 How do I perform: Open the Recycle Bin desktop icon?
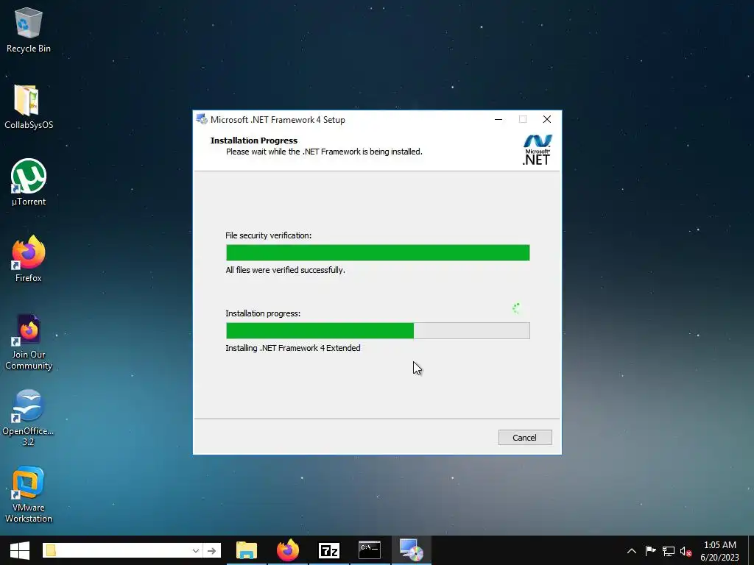click(x=29, y=29)
